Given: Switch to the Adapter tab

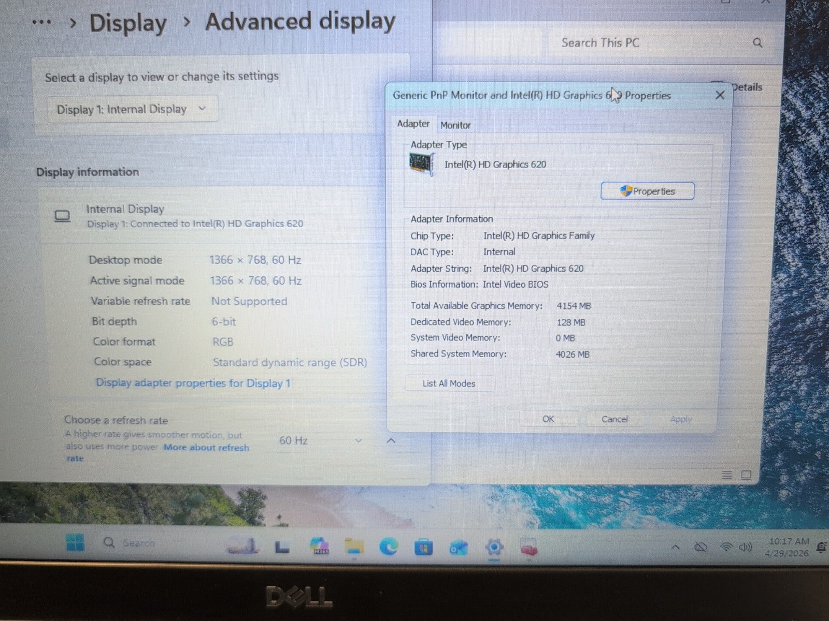Looking at the screenshot, I should point(413,124).
